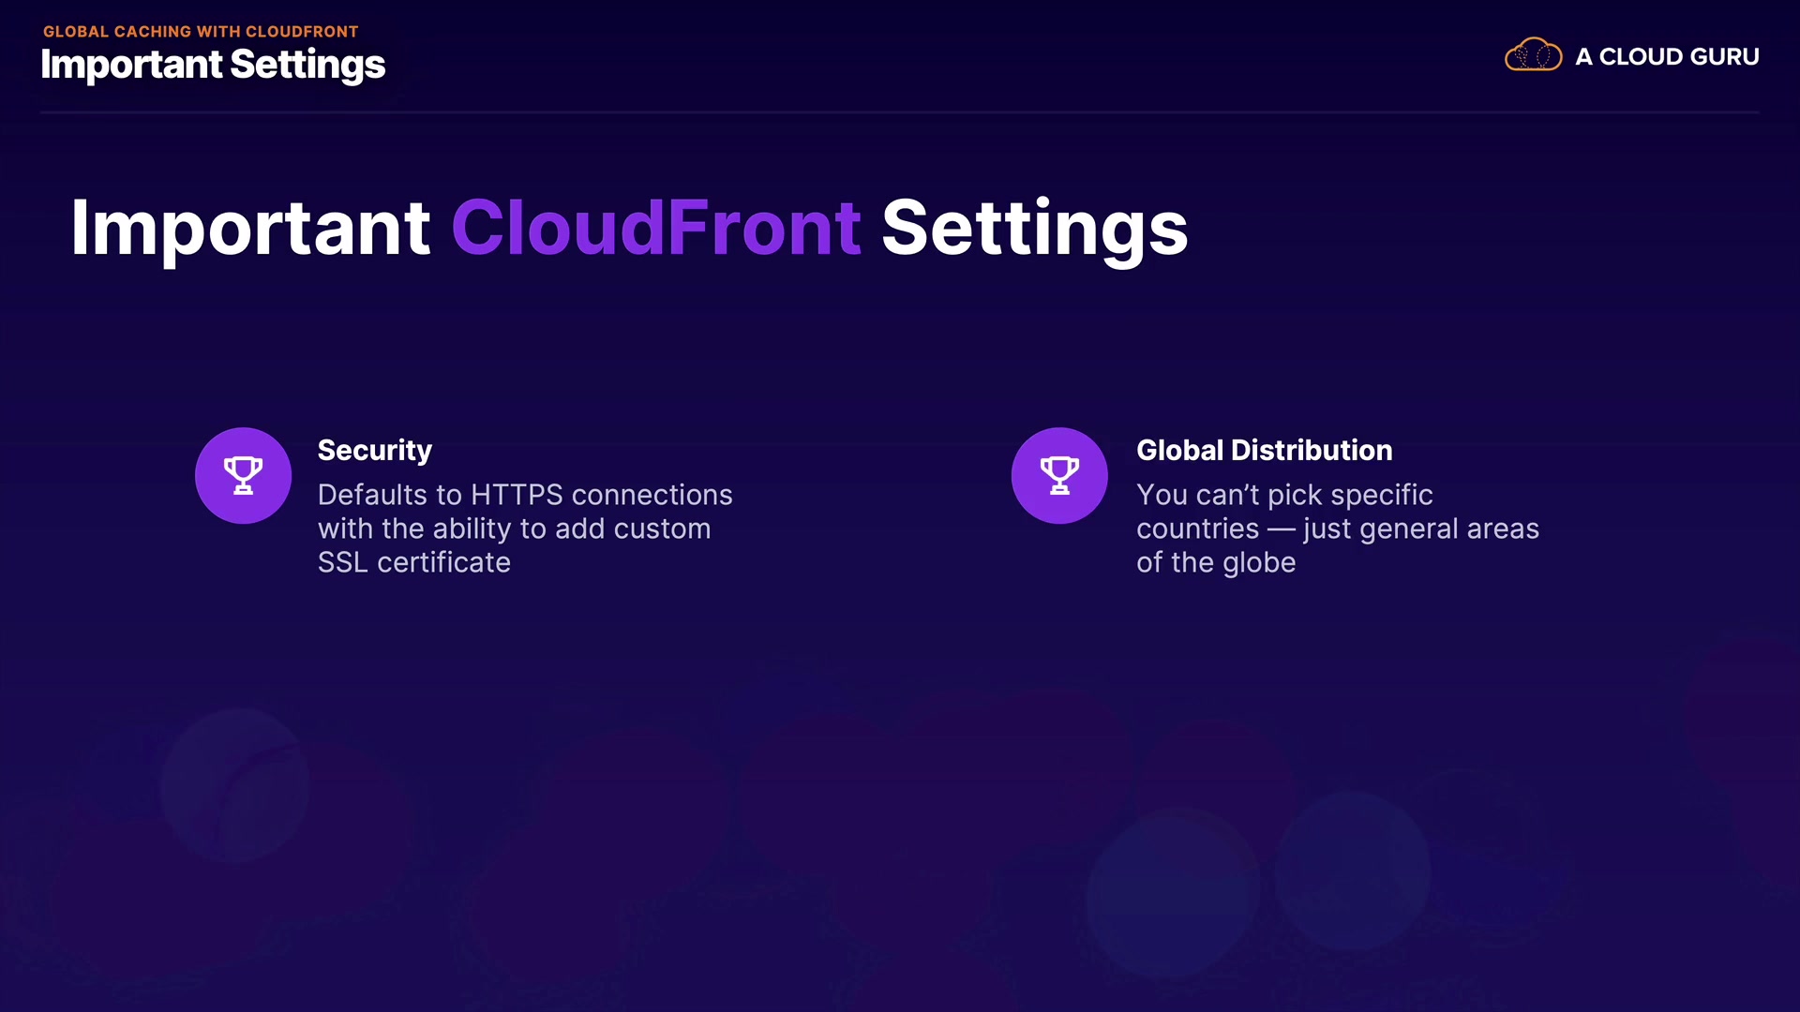Image resolution: width=1800 pixels, height=1012 pixels.
Task: Click the "of the globe" text line
Action: click(1216, 562)
